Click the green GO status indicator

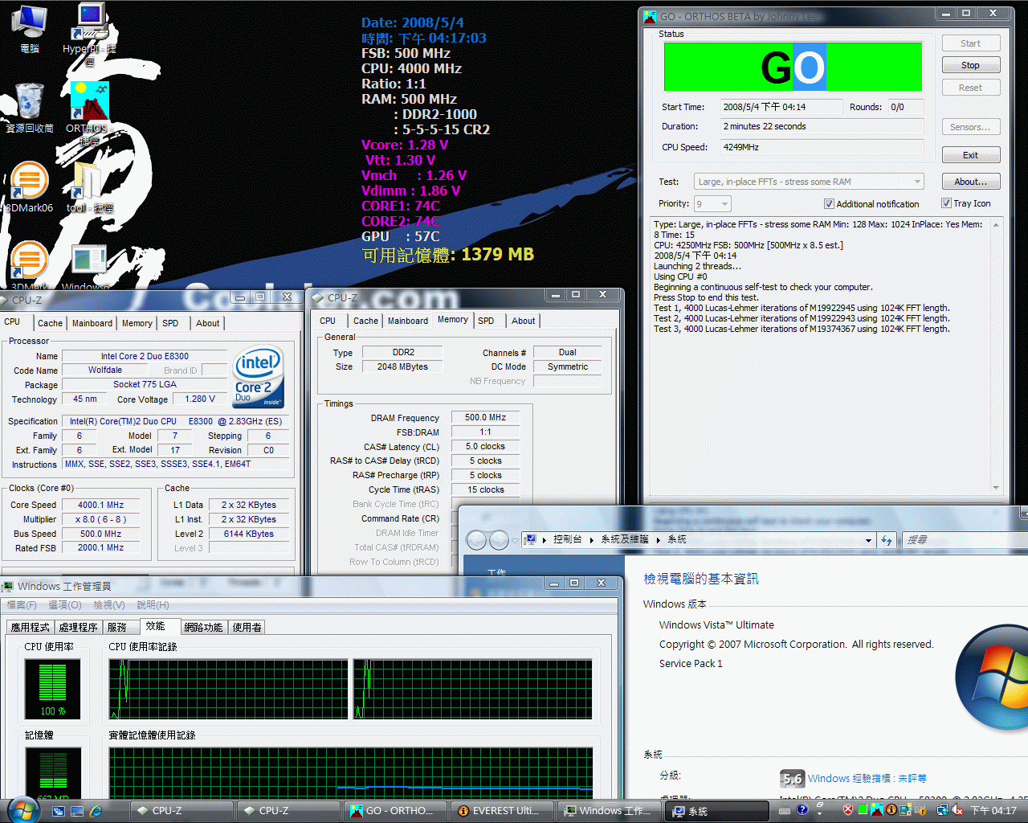[793, 67]
